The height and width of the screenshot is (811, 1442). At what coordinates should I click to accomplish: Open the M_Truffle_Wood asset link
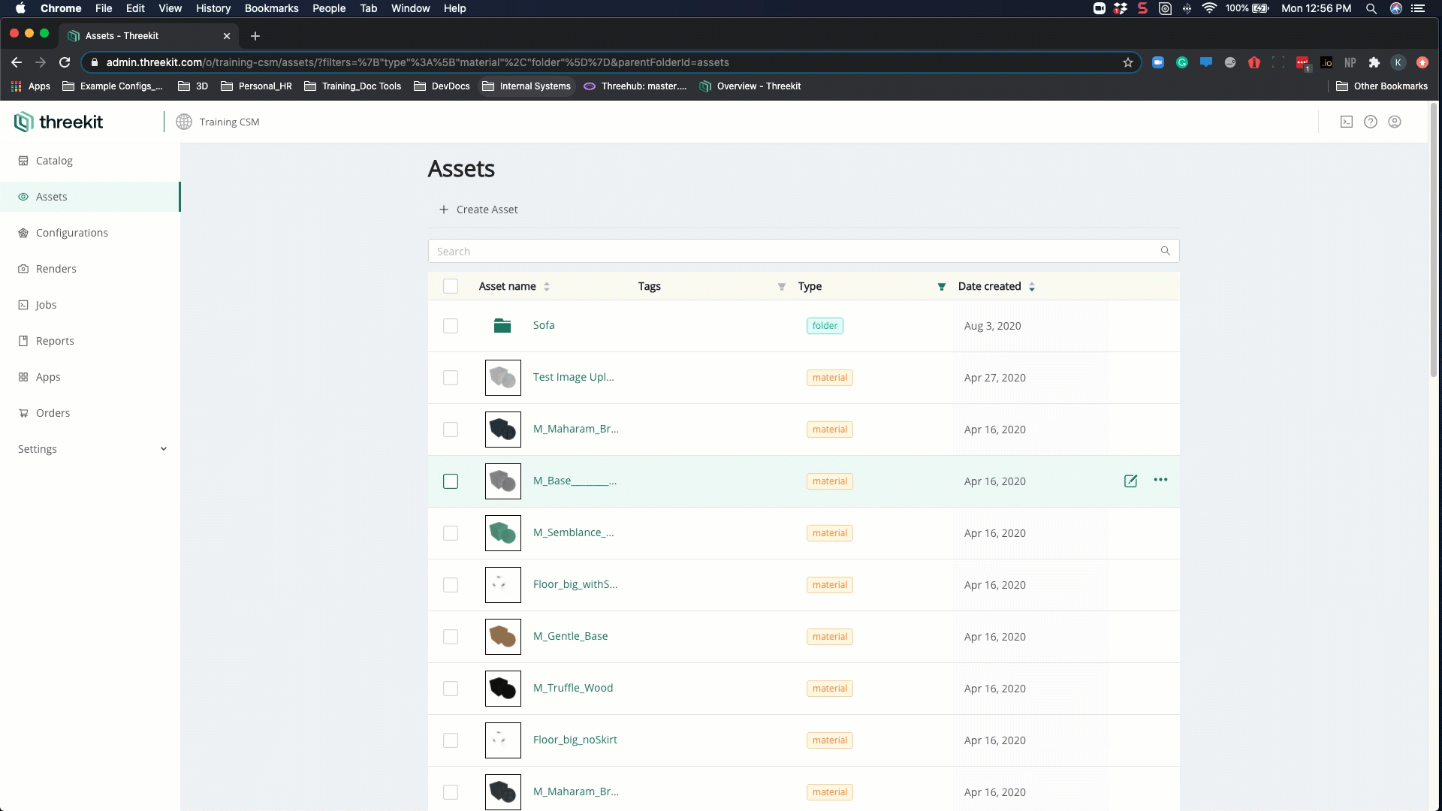click(x=572, y=688)
